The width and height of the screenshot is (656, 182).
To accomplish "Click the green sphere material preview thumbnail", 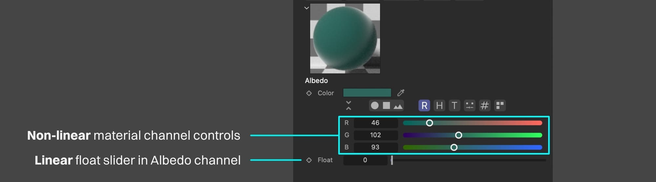I will (345, 38).
